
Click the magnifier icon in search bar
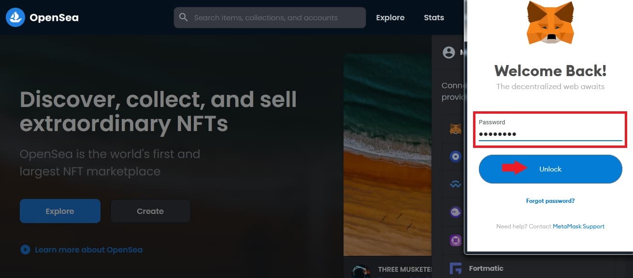(183, 17)
